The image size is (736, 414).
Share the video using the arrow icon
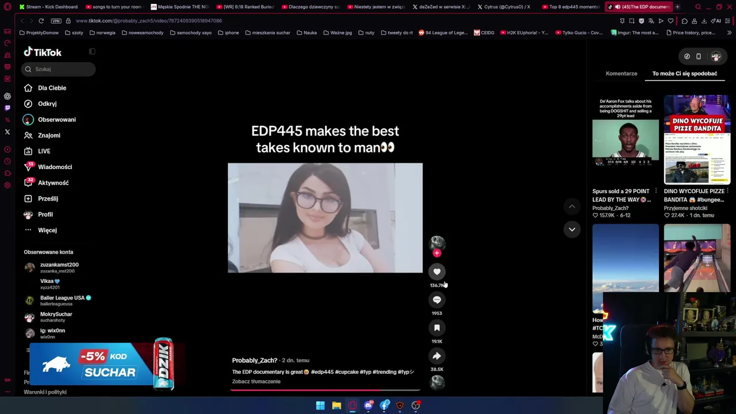[x=437, y=356]
